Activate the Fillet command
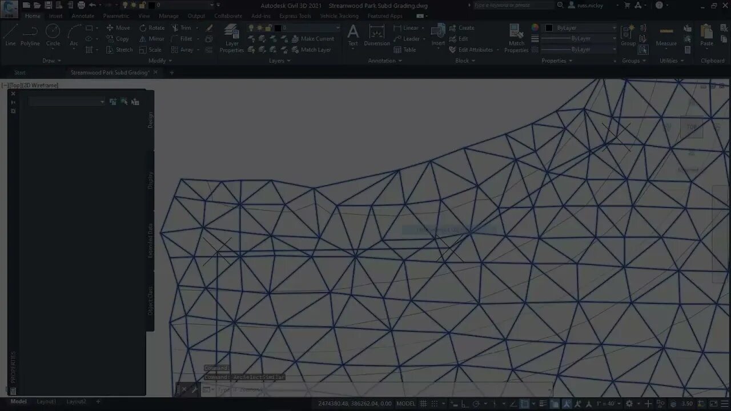 coord(182,39)
